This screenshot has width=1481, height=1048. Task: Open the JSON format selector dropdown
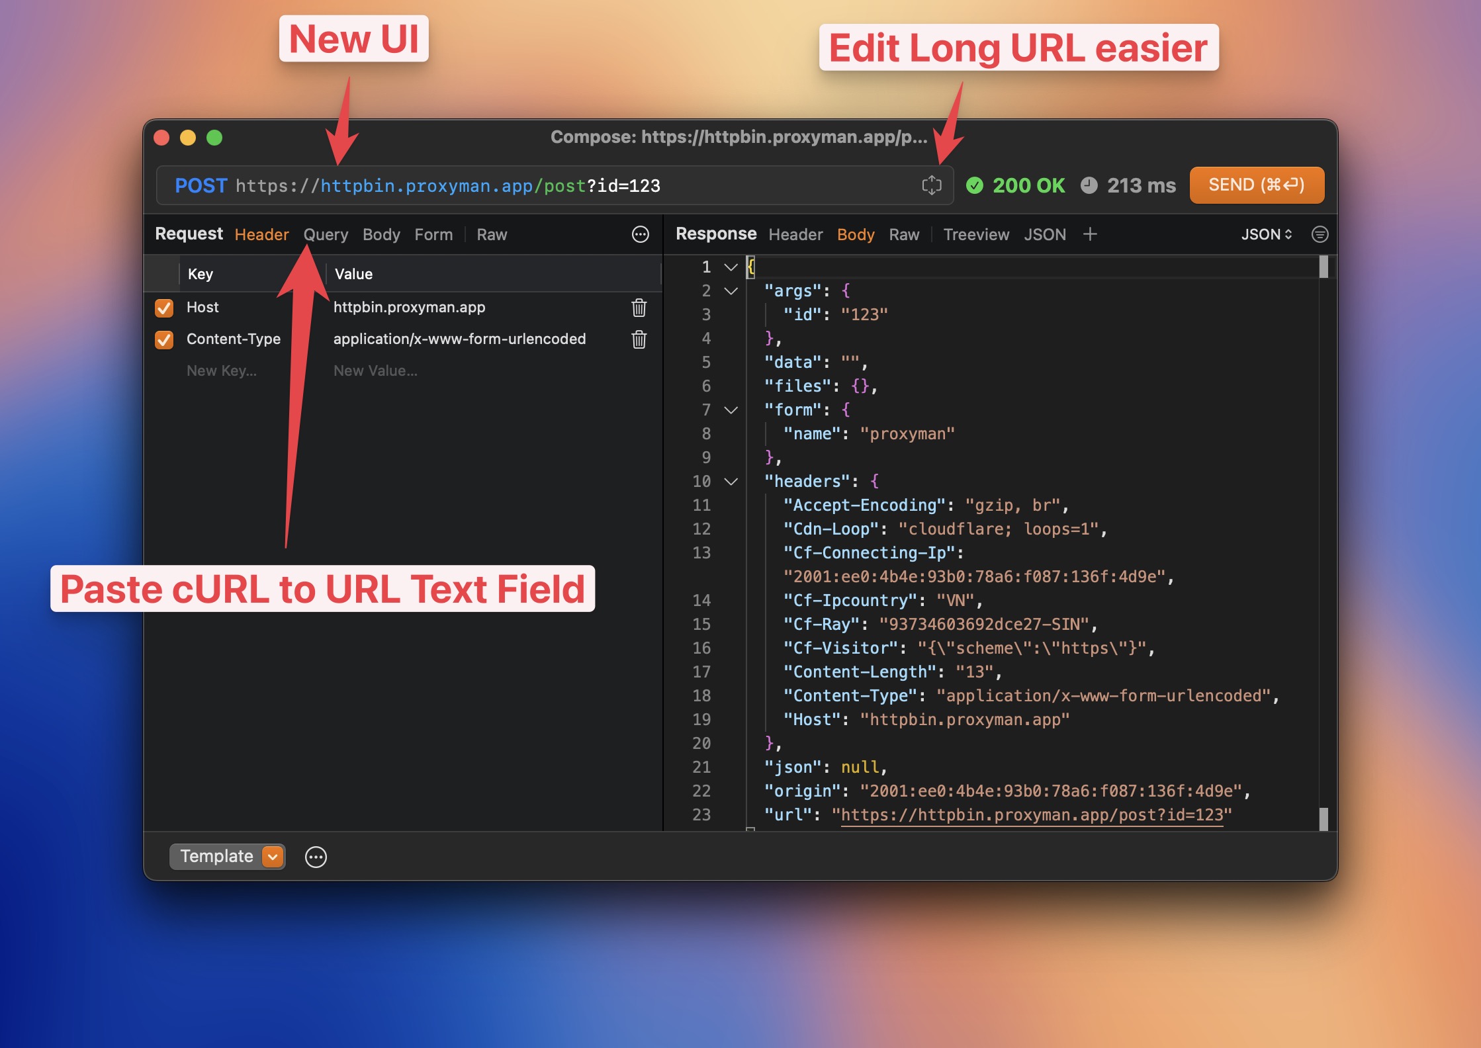click(x=1266, y=234)
